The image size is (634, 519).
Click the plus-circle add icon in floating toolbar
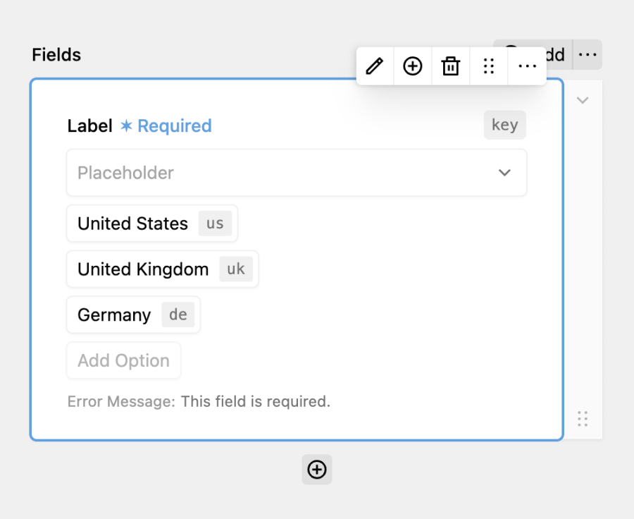(x=412, y=66)
